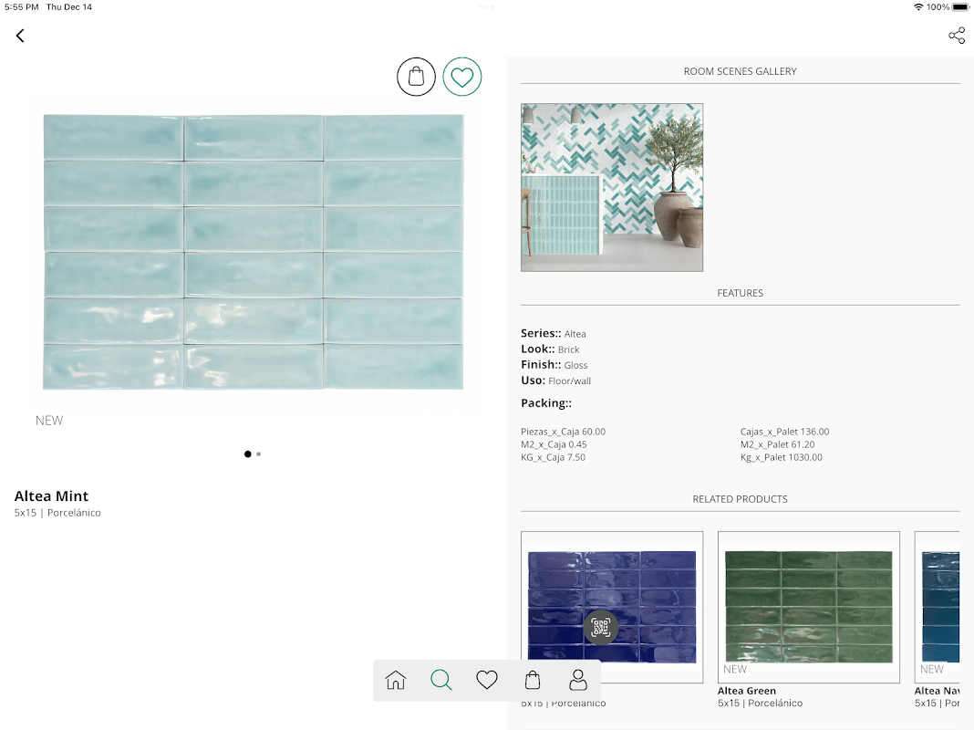Open the room scene gallery photo
The width and height of the screenshot is (974, 730).
(x=612, y=188)
